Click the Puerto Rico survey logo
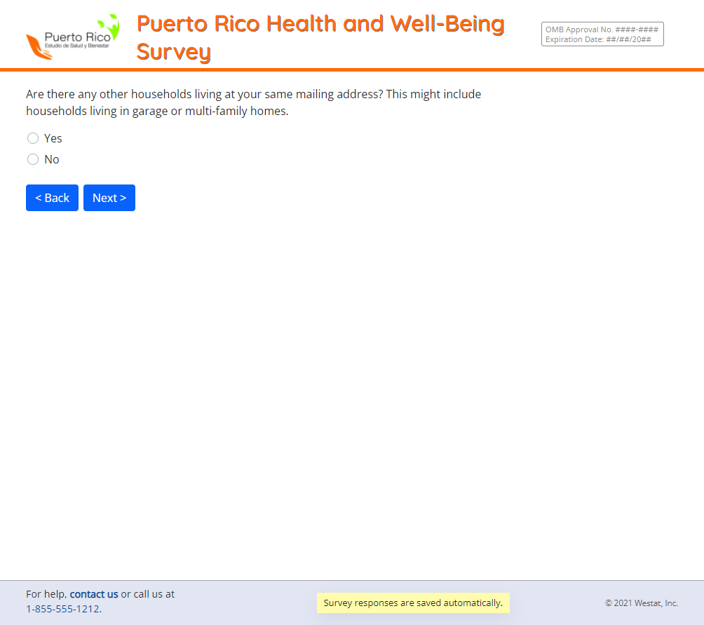Image resolution: width=704 pixels, height=625 pixels. coord(73,36)
